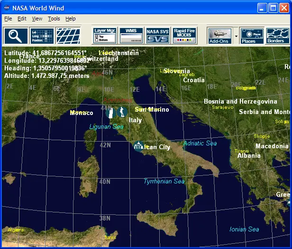This screenshot has height=249, width=292.
Task: Launch the NASA SVS viewer
Action: 157,36
